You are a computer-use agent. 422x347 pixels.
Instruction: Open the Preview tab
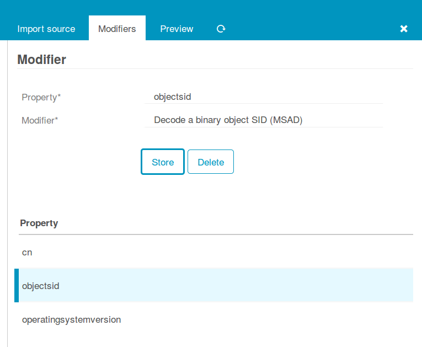click(x=177, y=29)
